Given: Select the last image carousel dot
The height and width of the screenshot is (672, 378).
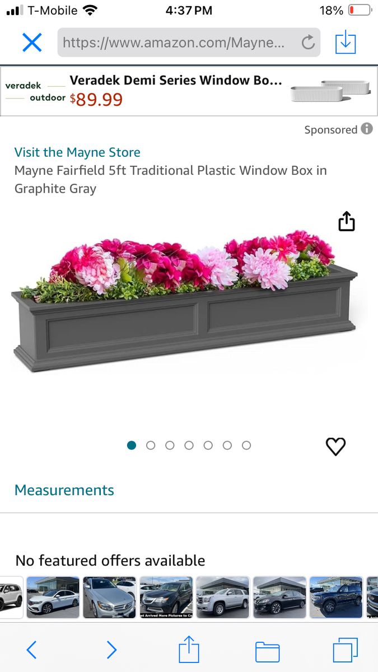Looking at the screenshot, I should tap(246, 445).
